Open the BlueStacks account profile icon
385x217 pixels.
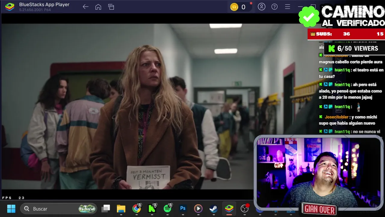[x=262, y=7]
